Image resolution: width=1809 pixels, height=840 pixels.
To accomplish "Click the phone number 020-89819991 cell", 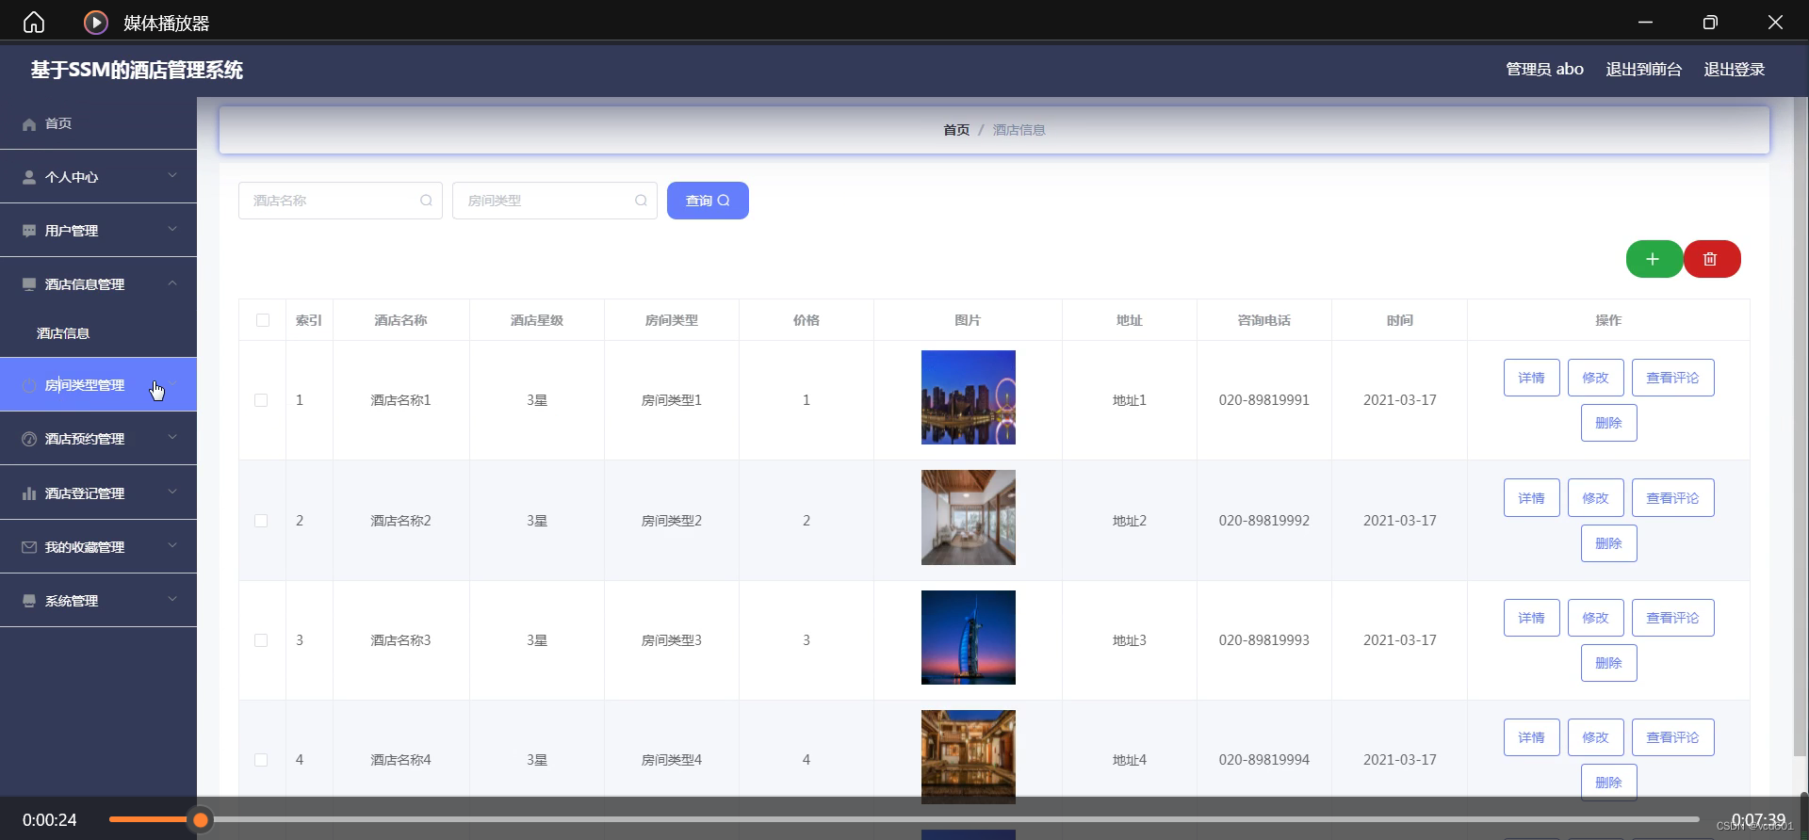I will pyautogui.click(x=1264, y=400).
